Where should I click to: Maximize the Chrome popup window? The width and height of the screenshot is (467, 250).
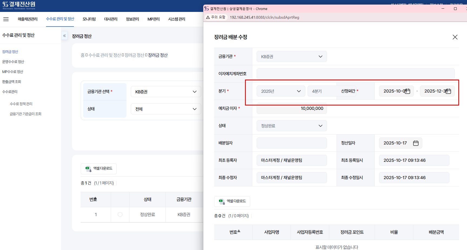(x=455, y=9)
